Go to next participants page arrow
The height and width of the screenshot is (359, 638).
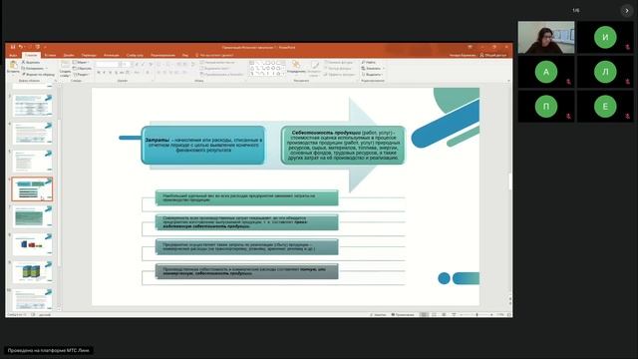coord(627,11)
